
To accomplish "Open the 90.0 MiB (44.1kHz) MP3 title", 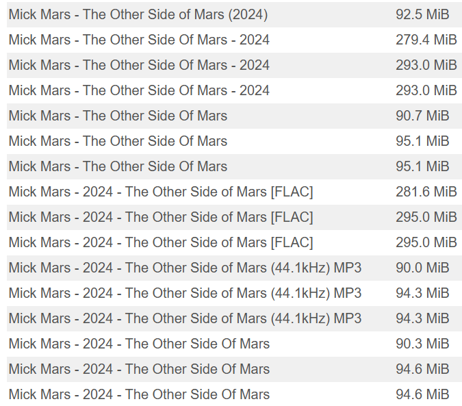I will point(185,268).
